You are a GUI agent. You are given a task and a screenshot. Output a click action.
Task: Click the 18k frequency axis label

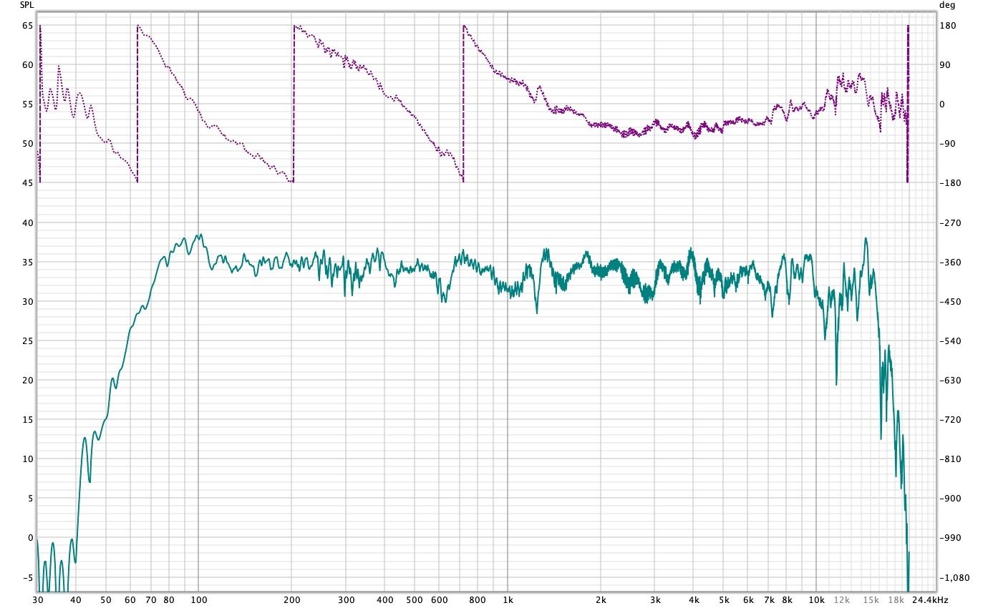tap(896, 599)
